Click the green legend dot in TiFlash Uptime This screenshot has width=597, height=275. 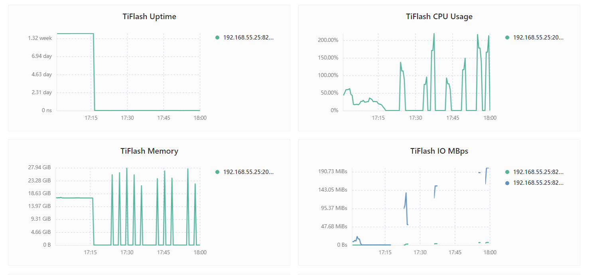tap(217, 38)
